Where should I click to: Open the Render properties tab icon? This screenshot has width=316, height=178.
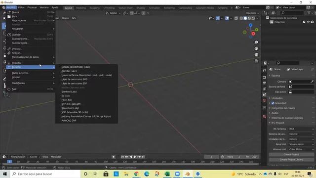pos(265,77)
